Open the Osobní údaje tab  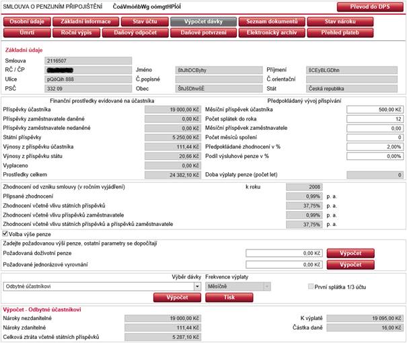click(24, 22)
